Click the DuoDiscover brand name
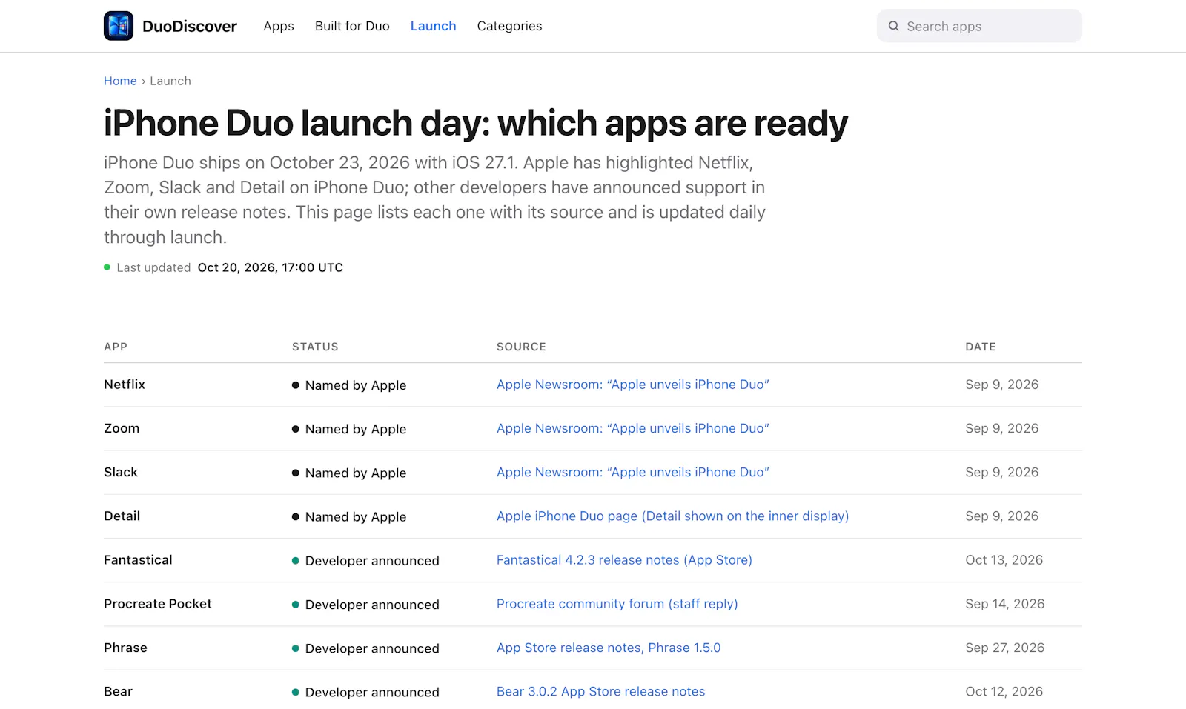 pyautogui.click(x=190, y=27)
